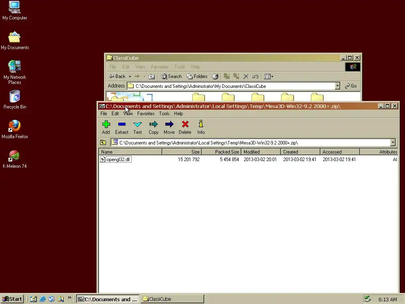Viewport: 405px width, 304px height.
Task: Extract files using the Extract icon
Action: (x=122, y=127)
